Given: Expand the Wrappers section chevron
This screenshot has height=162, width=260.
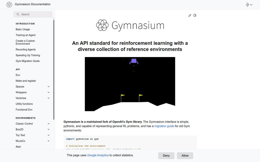Looking at the screenshot, I should [x=49, y=93].
